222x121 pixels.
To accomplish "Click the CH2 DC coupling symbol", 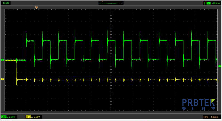I will click(x=32, y=117).
